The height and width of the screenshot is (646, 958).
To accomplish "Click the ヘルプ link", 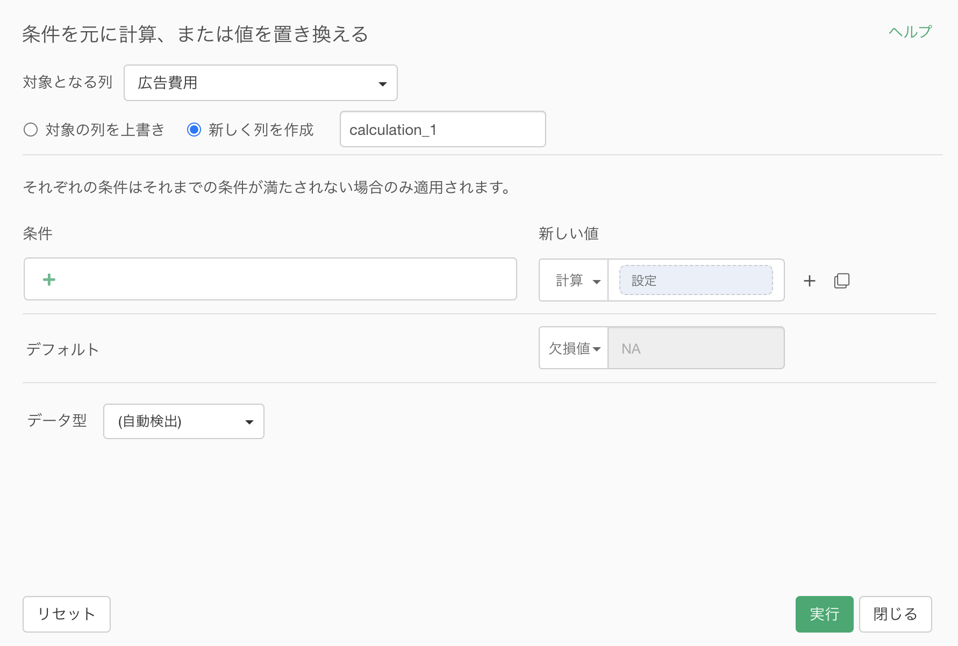I will [910, 32].
